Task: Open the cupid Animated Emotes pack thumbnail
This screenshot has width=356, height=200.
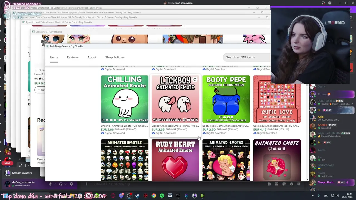Action: [x=226, y=160]
